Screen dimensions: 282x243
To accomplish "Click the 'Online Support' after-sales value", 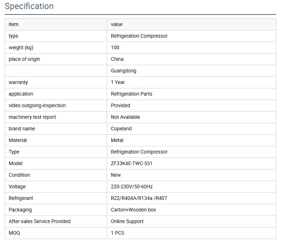I will 127,221.
